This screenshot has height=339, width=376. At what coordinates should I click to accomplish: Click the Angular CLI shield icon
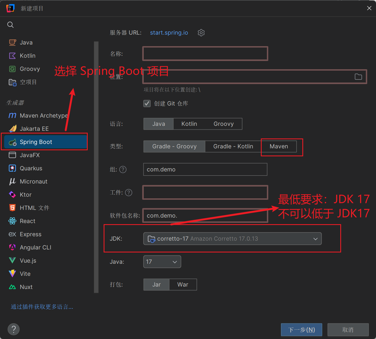click(12, 247)
